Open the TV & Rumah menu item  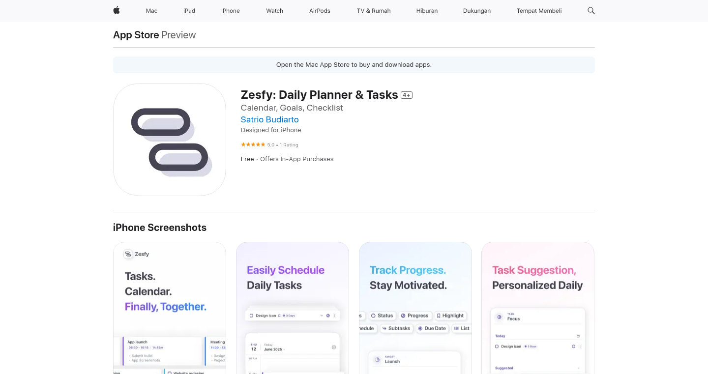click(374, 11)
